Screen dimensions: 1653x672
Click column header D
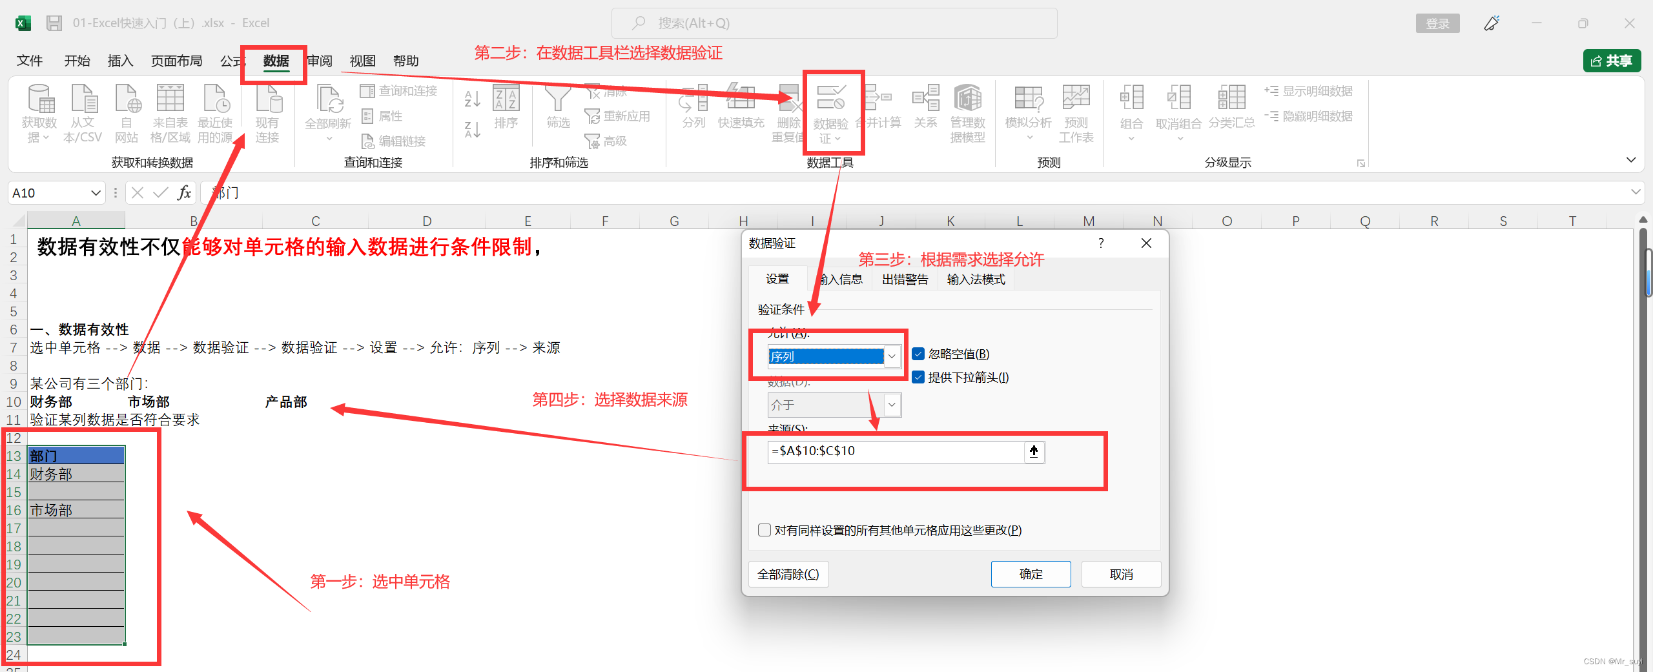427,221
